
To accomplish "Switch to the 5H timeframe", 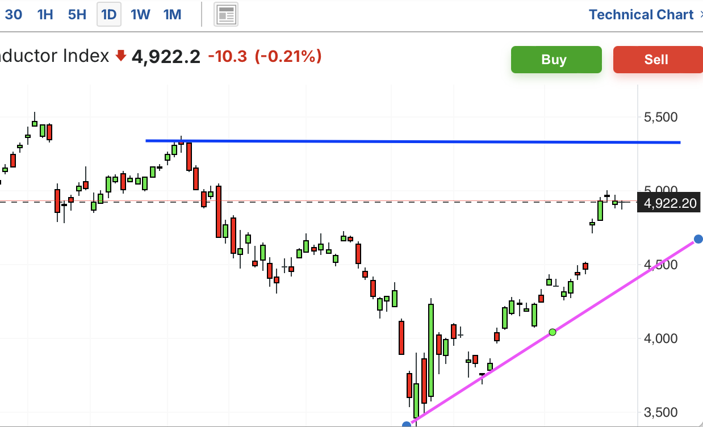I will pos(77,15).
